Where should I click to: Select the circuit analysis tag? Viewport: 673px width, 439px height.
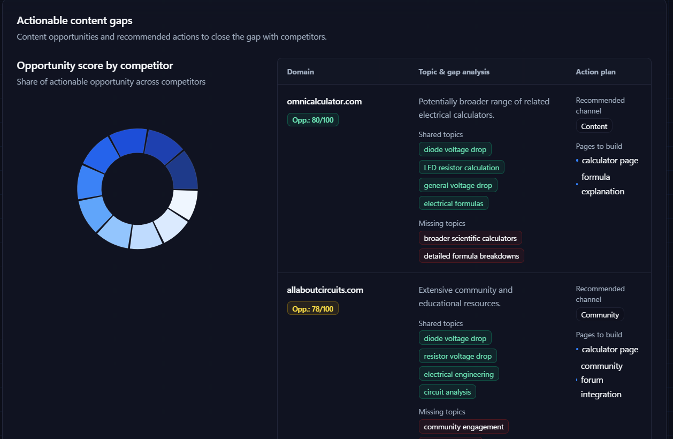(447, 392)
